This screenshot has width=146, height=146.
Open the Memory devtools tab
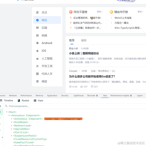tap(39, 96)
